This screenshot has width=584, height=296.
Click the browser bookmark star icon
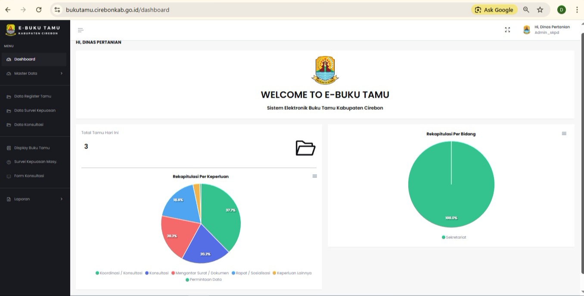[x=540, y=9]
